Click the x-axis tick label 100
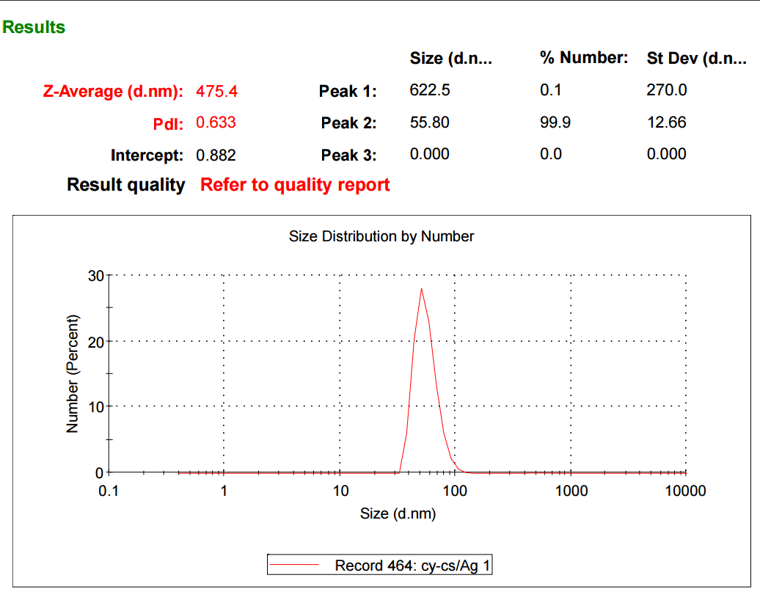Screen dimensions: 760x589 pos(455,491)
